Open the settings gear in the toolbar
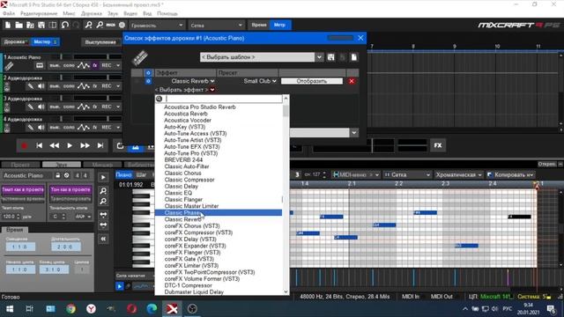The height and width of the screenshot is (317, 564). (x=122, y=25)
